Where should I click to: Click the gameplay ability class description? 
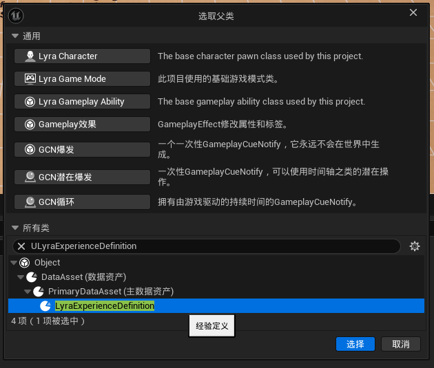point(261,102)
